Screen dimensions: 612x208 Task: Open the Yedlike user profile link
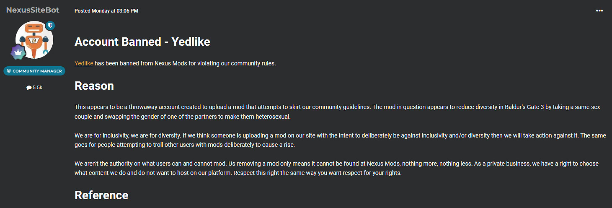[x=83, y=63]
